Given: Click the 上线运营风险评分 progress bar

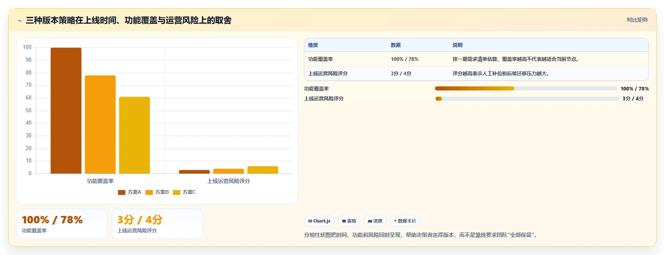Looking at the screenshot, I should point(527,99).
